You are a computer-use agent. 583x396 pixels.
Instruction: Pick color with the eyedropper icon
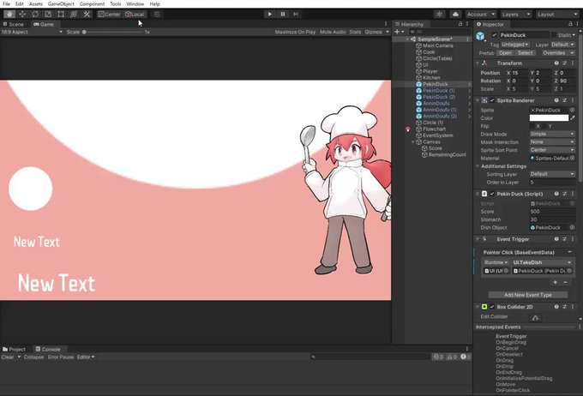(573, 117)
